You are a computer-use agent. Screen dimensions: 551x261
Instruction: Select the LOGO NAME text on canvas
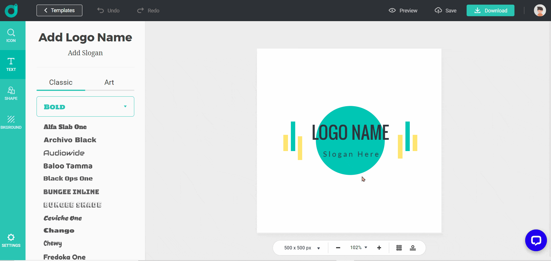tap(350, 133)
